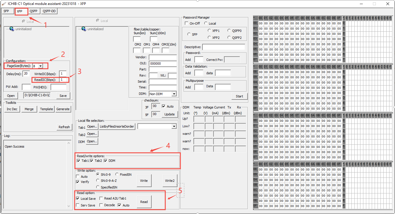Click the Write2 button
The image size is (395, 214).
(x=170, y=180)
